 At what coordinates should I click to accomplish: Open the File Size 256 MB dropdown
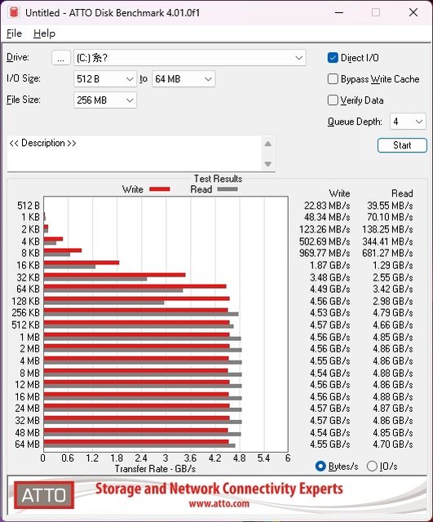click(x=105, y=100)
